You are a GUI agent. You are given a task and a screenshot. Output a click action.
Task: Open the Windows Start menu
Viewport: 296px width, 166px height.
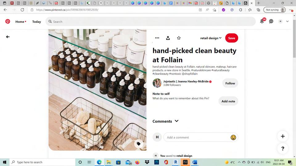pyautogui.click(x=5, y=162)
